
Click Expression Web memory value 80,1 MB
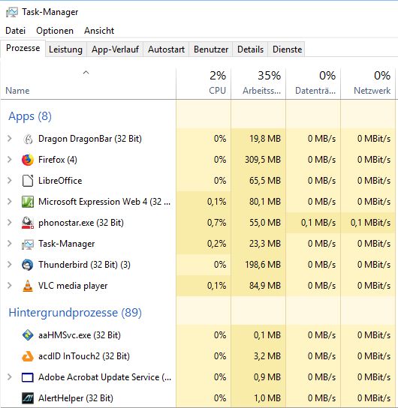(x=265, y=202)
